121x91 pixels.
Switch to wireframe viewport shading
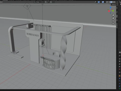(x=109, y=2)
